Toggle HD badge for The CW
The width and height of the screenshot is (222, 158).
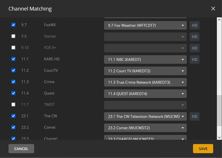pyautogui.click(x=194, y=116)
